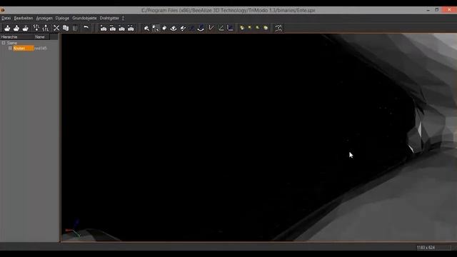
Task: Click the XYZ axis gizmo in viewport
Action: pyautogui.click(x=73, y=228)
